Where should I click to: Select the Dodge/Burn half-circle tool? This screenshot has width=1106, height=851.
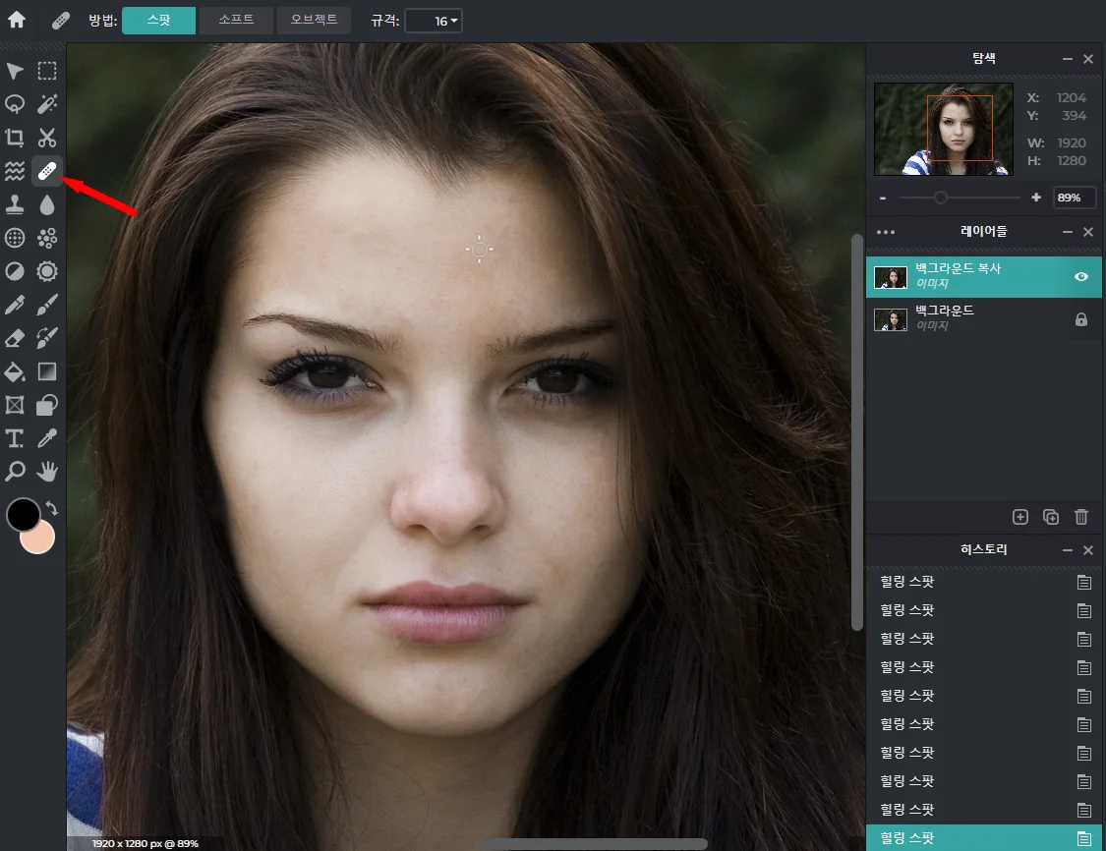(x=15, y=271)
